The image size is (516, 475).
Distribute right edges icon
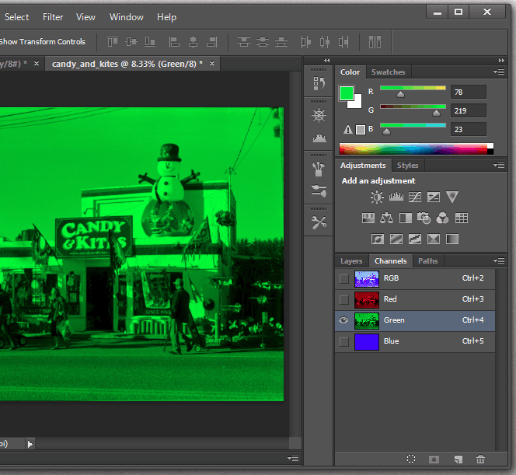point(343,42)
